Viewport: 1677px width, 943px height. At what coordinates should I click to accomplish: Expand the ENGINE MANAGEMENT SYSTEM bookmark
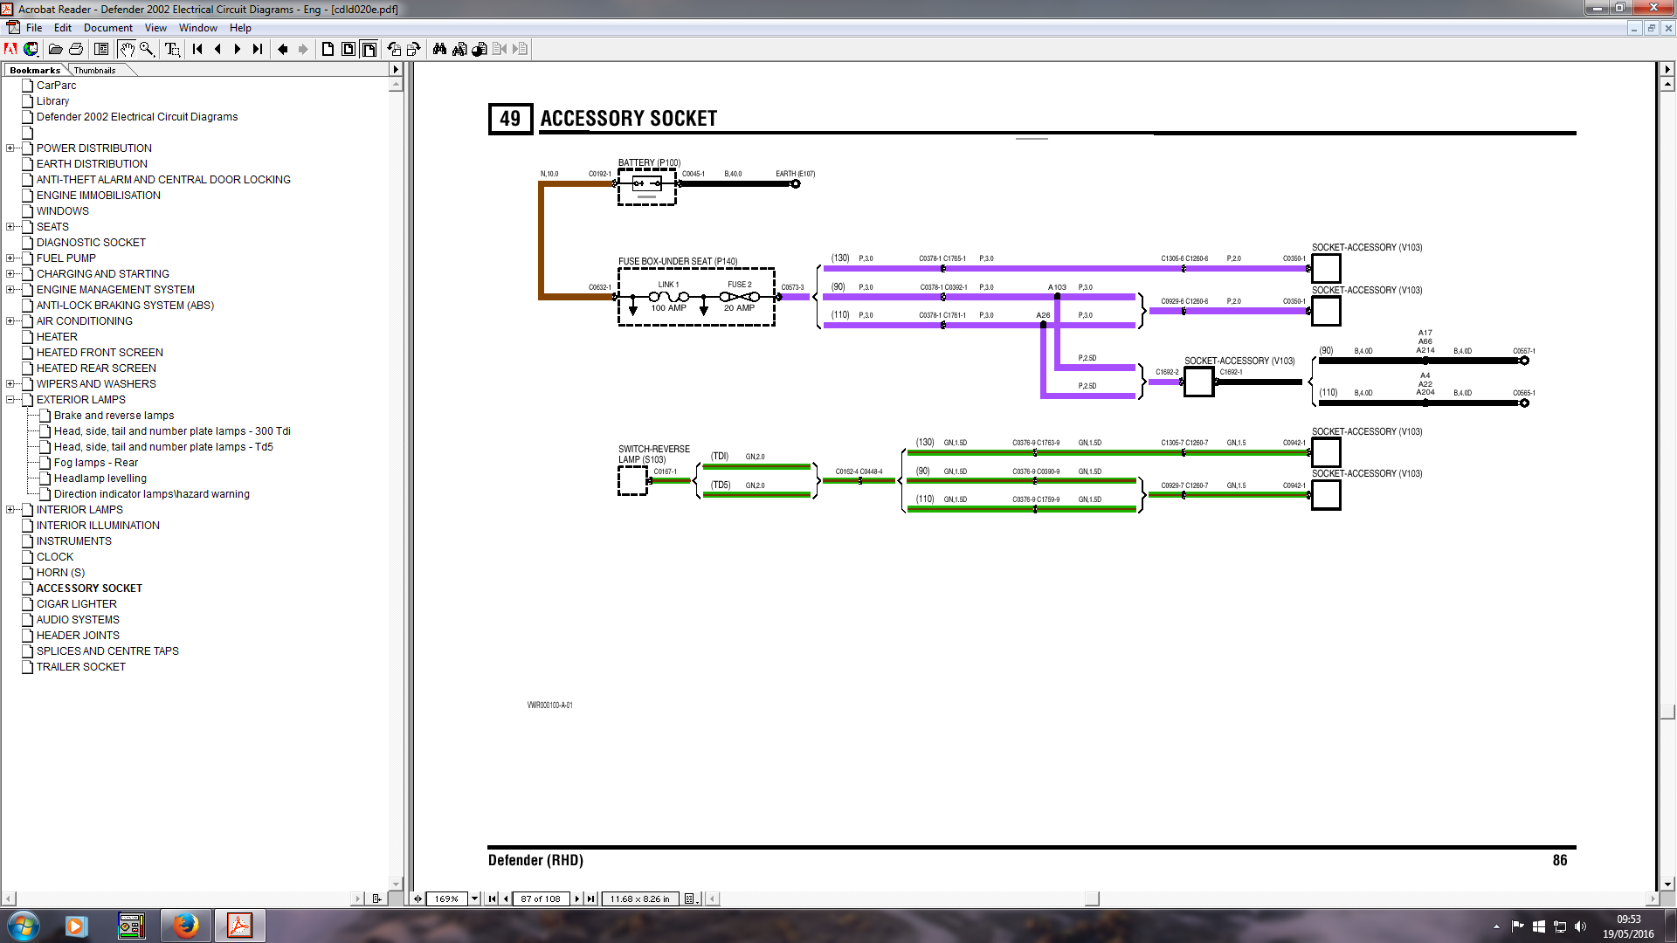pyautogui.click(x=10, y=290)
